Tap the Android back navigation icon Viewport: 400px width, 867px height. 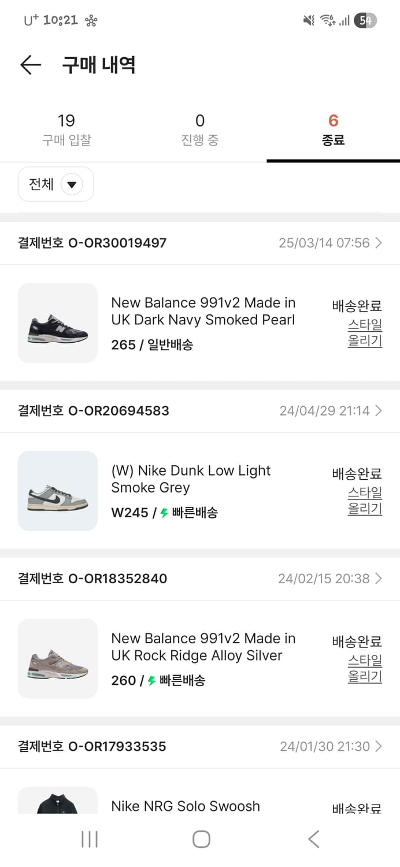click(313, 839)
